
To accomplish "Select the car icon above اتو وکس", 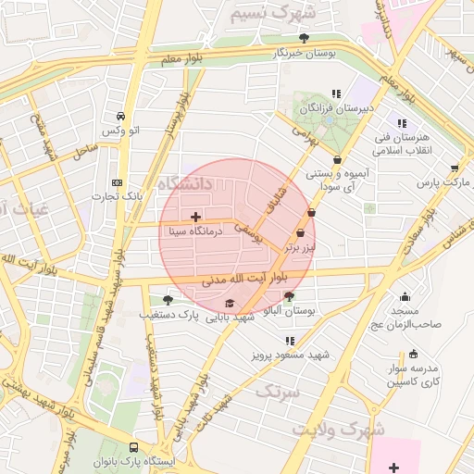I will click(x=120, y=116).
